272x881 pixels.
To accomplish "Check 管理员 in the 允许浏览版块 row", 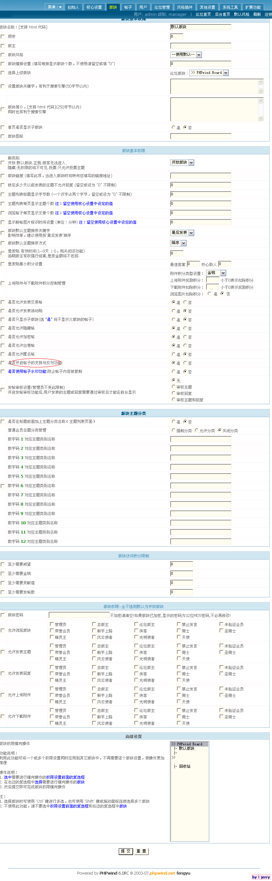I will pos(52,624).
